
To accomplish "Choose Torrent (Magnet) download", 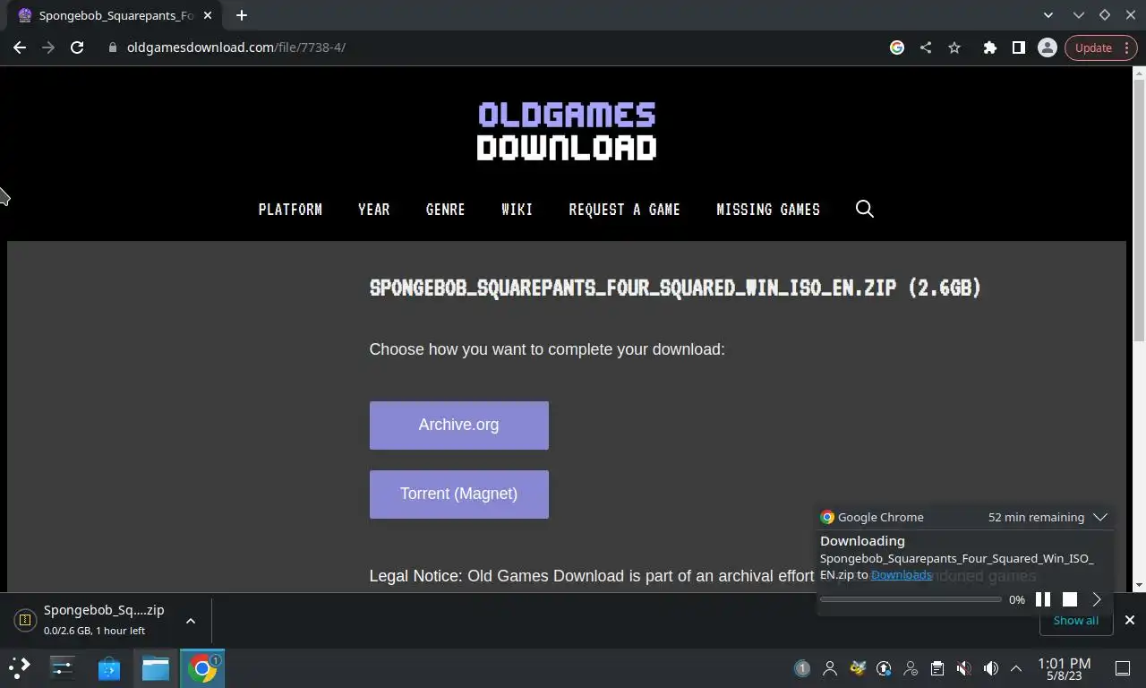I will 458,494.
